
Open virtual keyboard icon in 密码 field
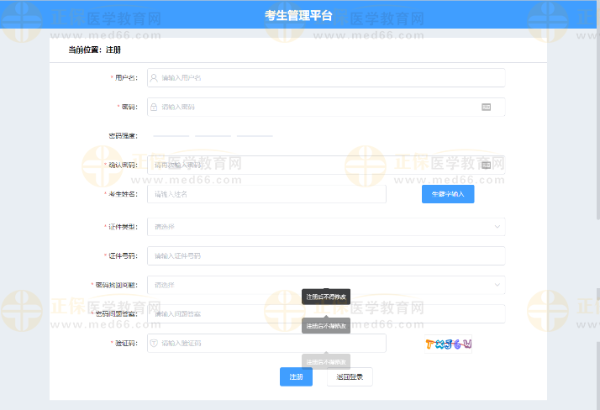pyautogui.click(x=486, y=107)
